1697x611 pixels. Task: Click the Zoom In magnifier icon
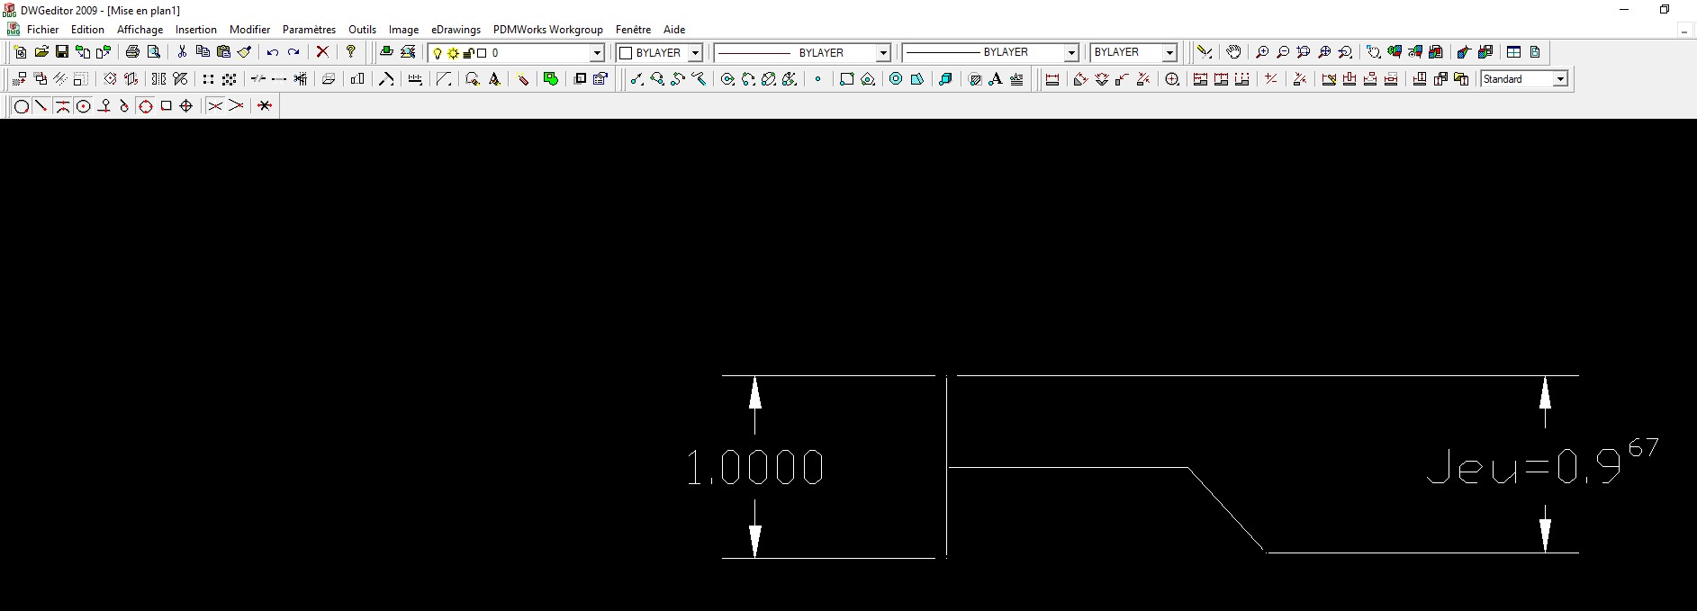click(1262, 52)
